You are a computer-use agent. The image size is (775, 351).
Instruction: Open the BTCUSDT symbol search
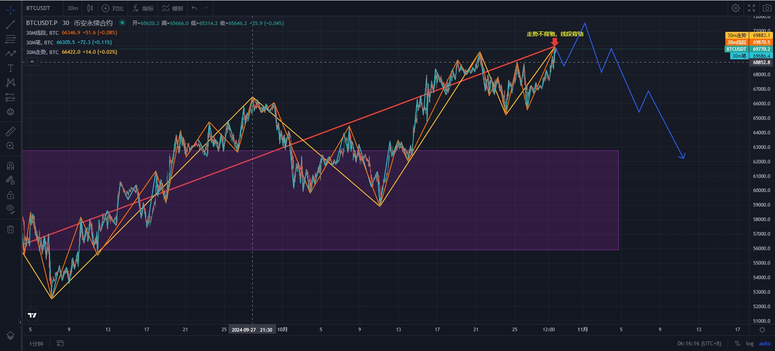coord(38,8)
